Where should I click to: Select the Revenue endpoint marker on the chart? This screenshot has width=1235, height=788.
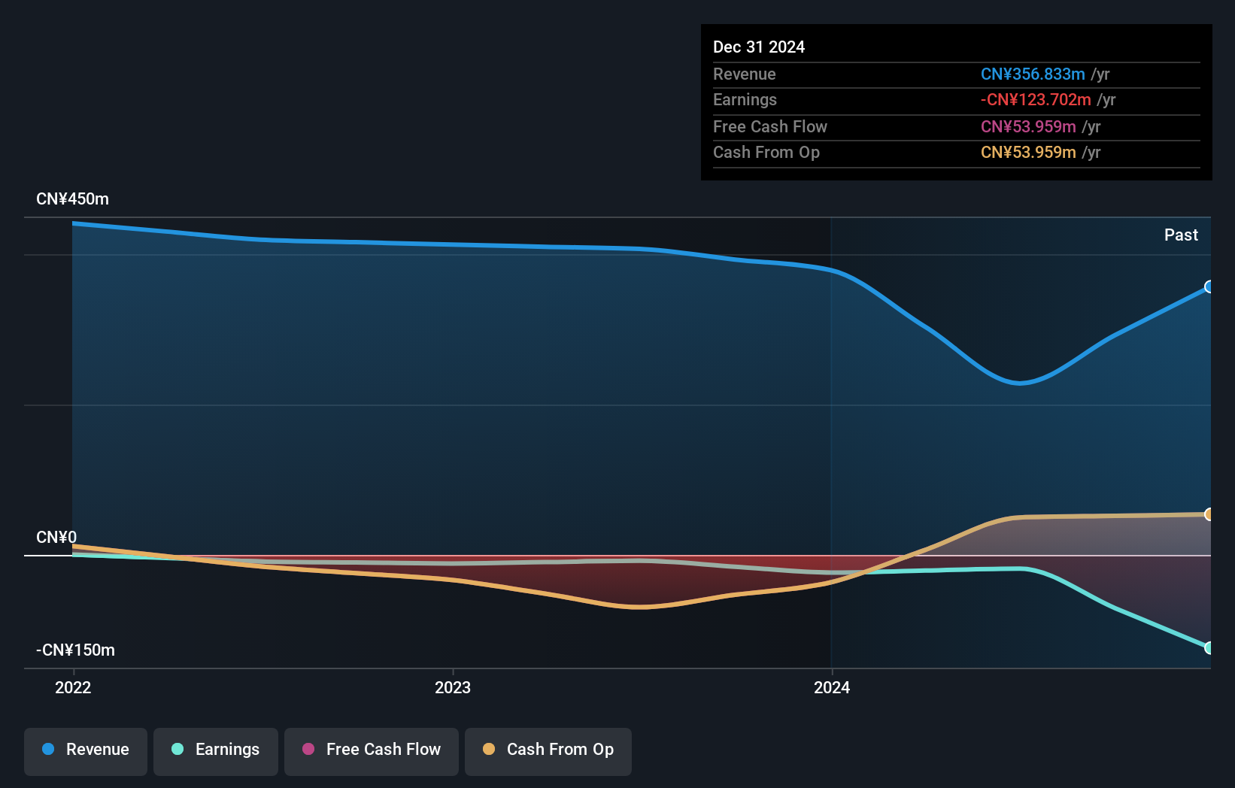tap(1209, 286)
